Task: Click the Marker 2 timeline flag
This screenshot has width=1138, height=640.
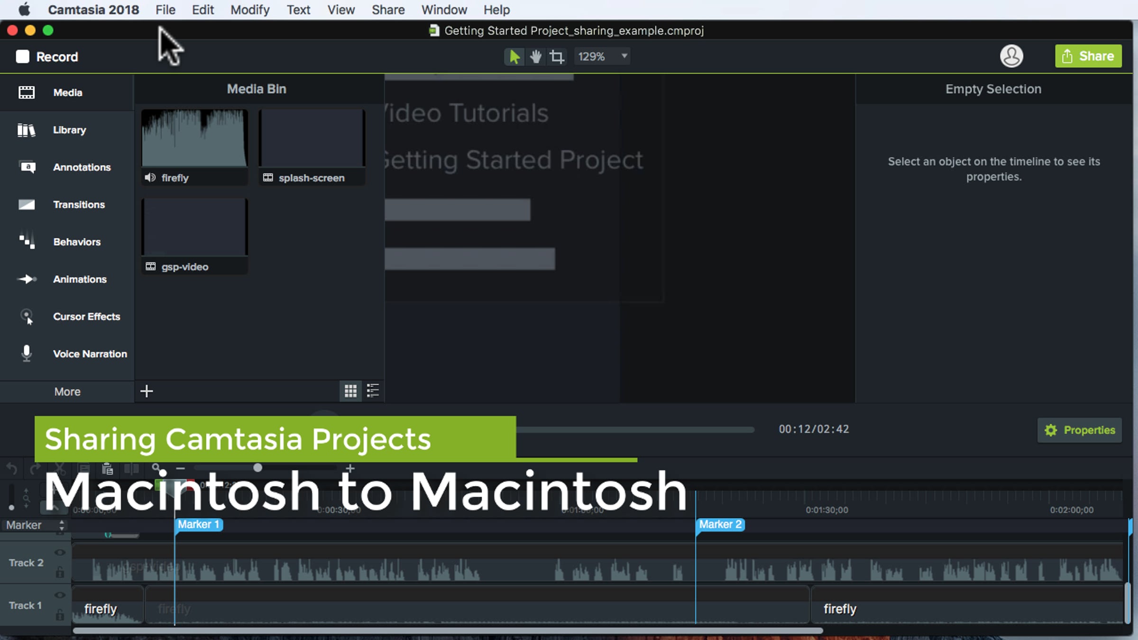Action: point(720,524)
